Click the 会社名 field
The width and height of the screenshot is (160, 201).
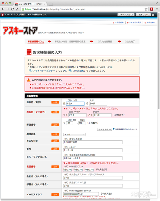point(93,178)
